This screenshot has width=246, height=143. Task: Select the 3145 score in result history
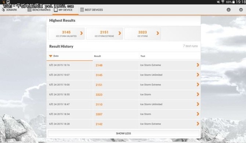click(x=99, y=75)
